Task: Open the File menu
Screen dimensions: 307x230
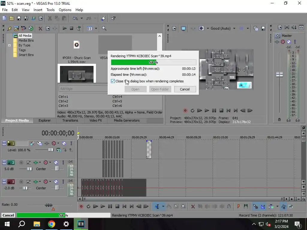Action: pos(5,10)
